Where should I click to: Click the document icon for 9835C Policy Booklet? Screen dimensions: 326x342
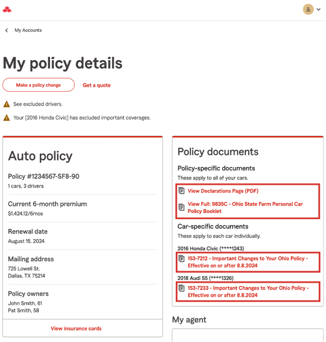click(182, 207)
